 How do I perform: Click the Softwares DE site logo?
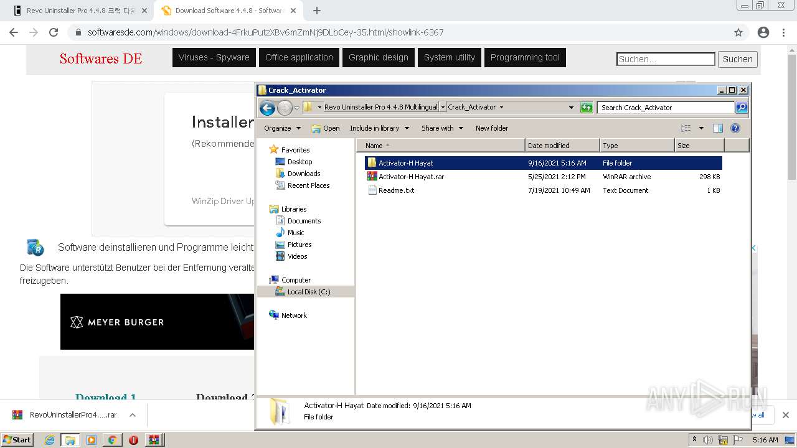coord(101,58)
